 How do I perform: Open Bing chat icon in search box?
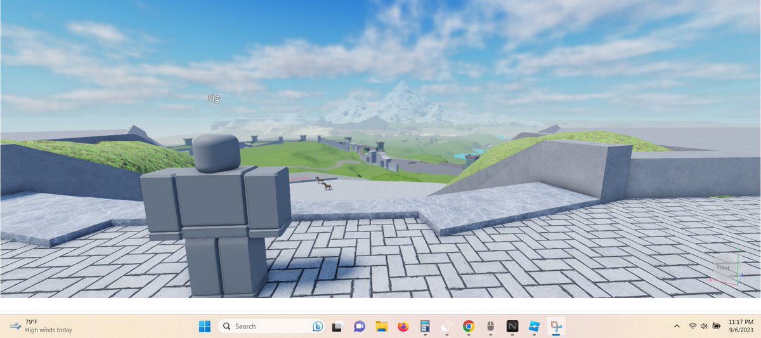click(316, 326)
